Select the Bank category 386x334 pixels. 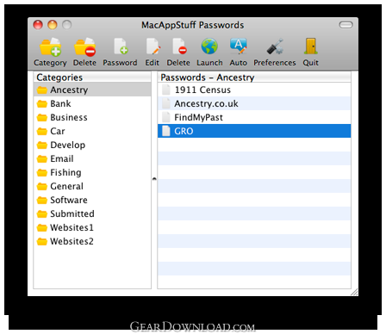pyautogui.click(x=92, y=103)
